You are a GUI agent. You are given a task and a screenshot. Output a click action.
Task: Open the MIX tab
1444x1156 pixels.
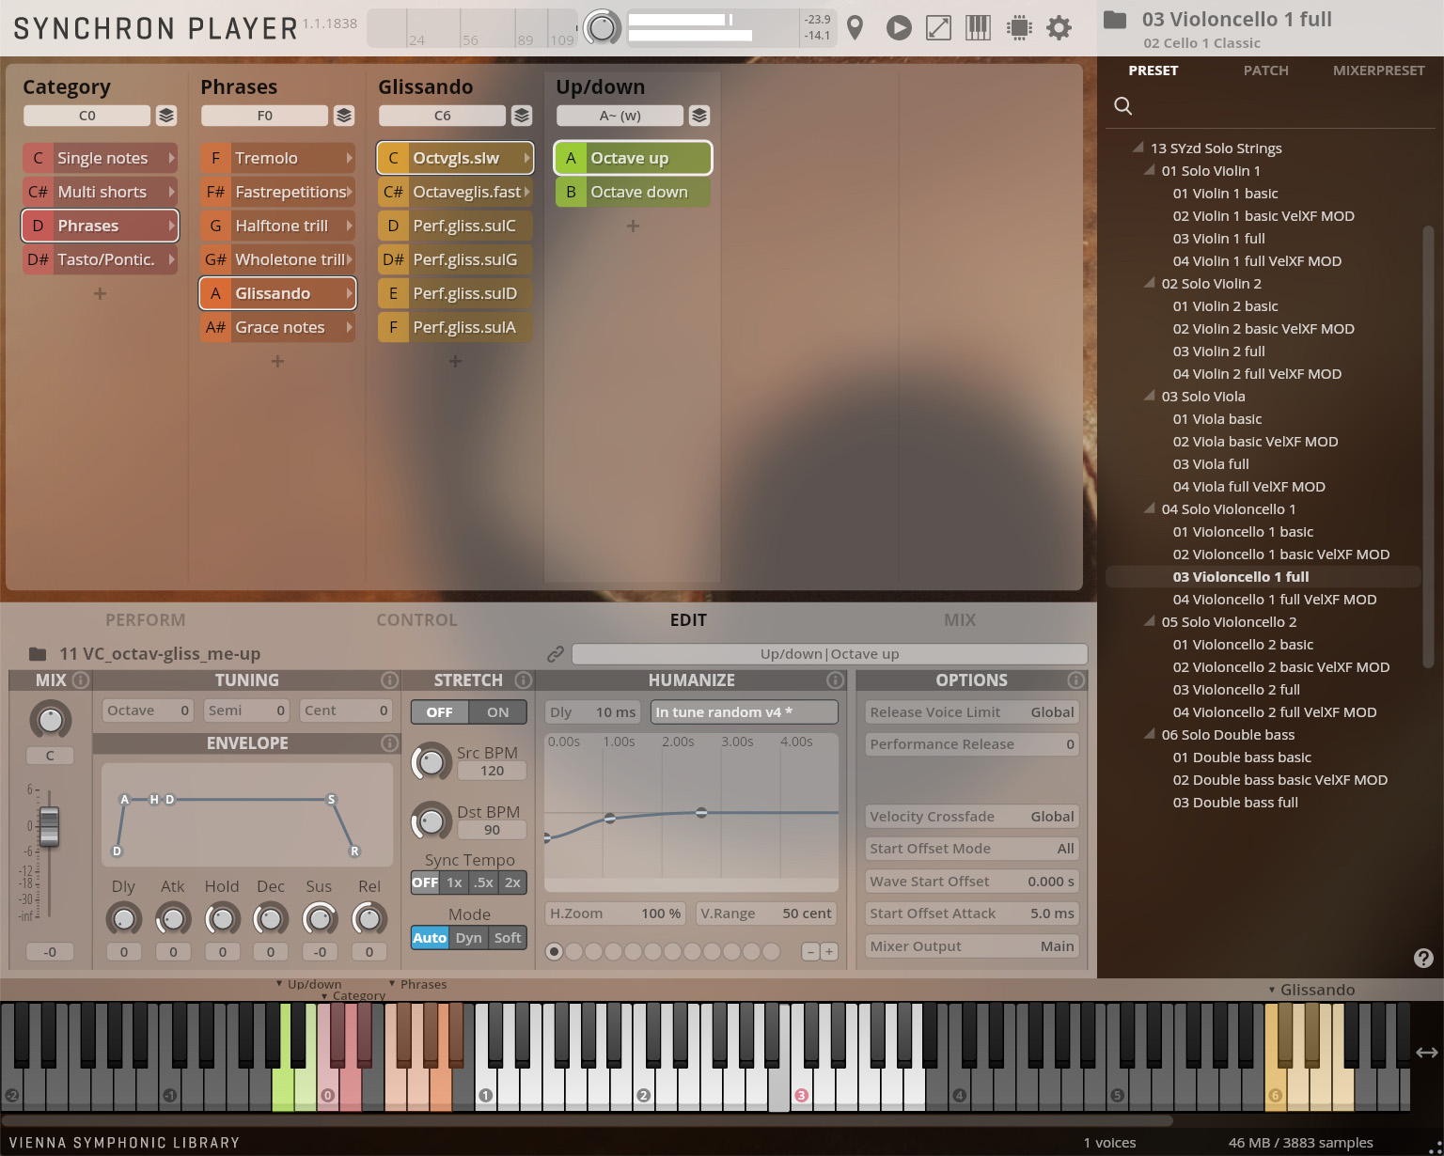959,619
